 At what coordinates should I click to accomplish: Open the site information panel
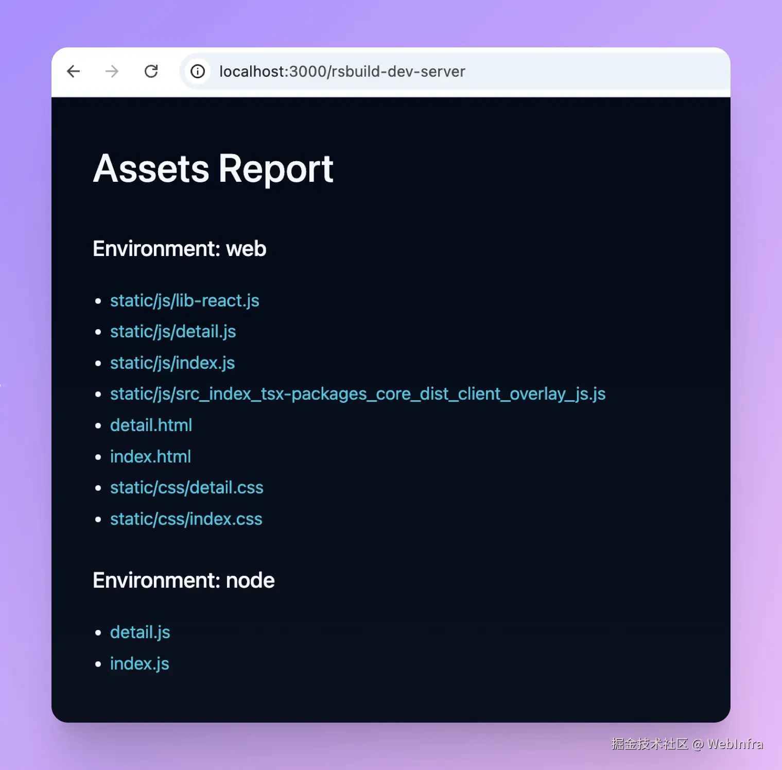pos(198,72)
